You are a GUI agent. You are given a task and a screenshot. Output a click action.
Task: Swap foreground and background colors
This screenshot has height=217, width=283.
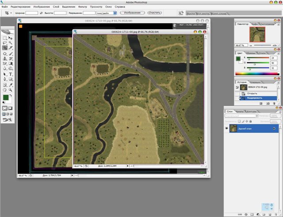coord(11,95)
